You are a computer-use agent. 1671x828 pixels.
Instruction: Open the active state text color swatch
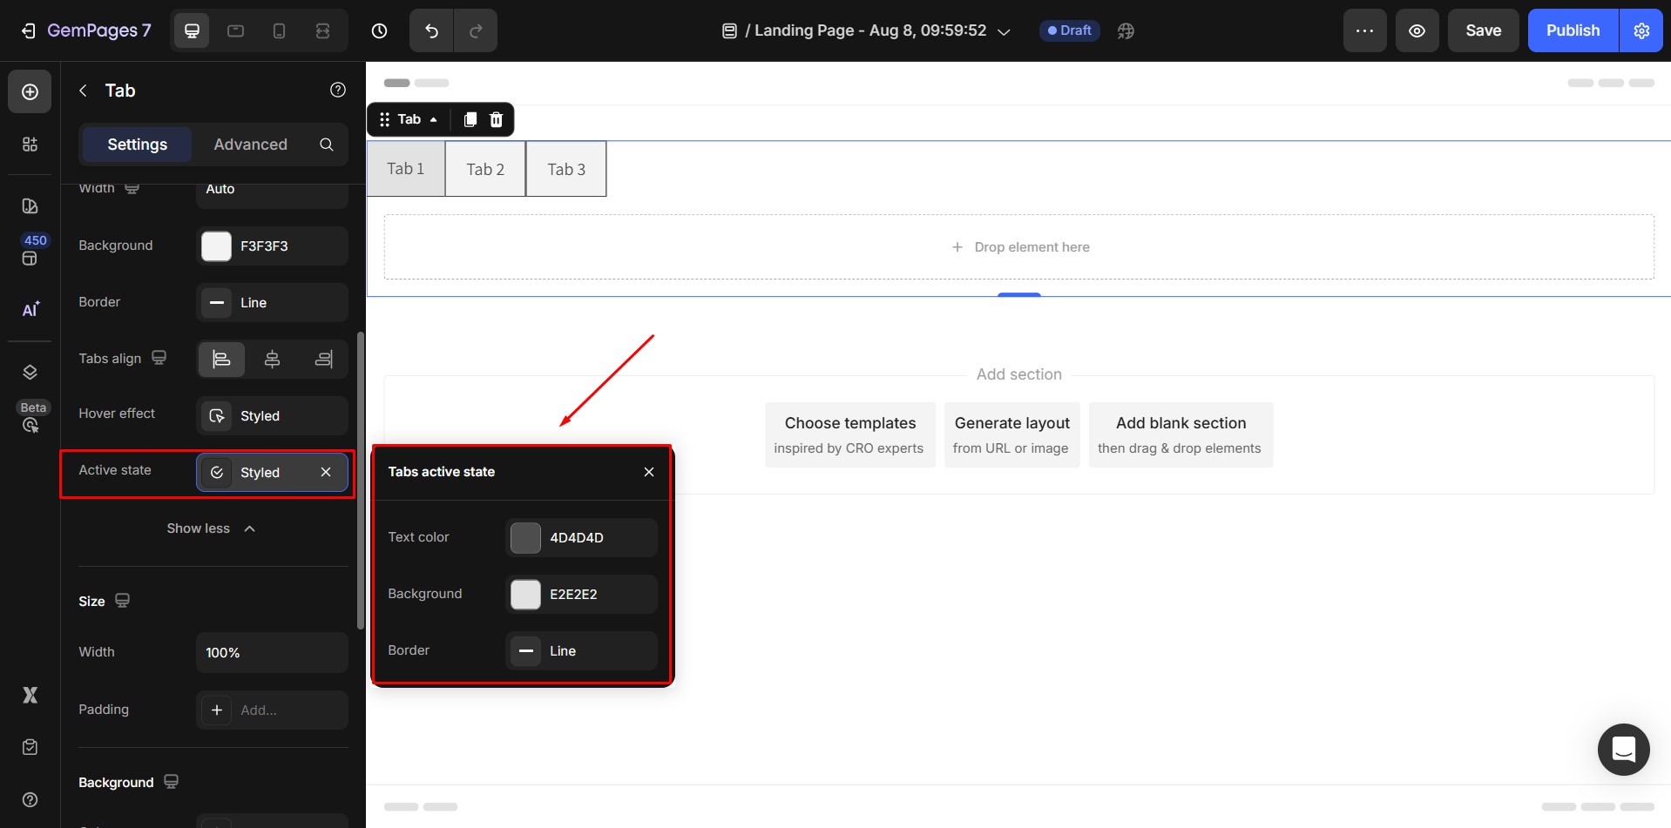tap(525, 538)
